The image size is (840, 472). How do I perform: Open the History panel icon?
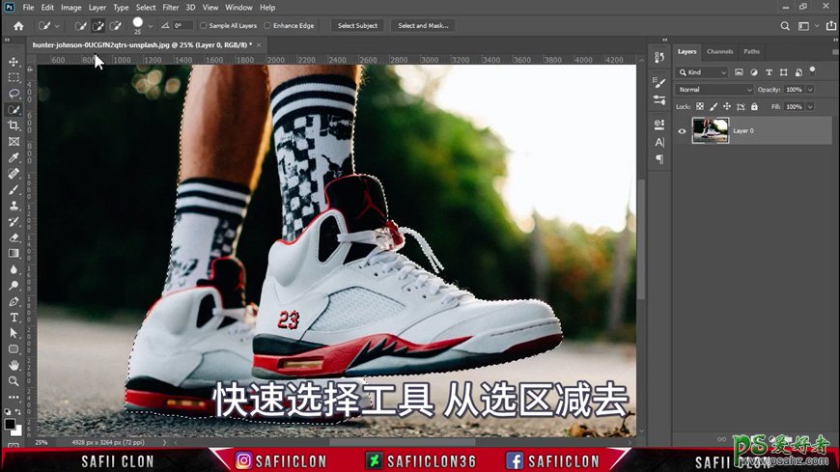click(x=659, y=57)
